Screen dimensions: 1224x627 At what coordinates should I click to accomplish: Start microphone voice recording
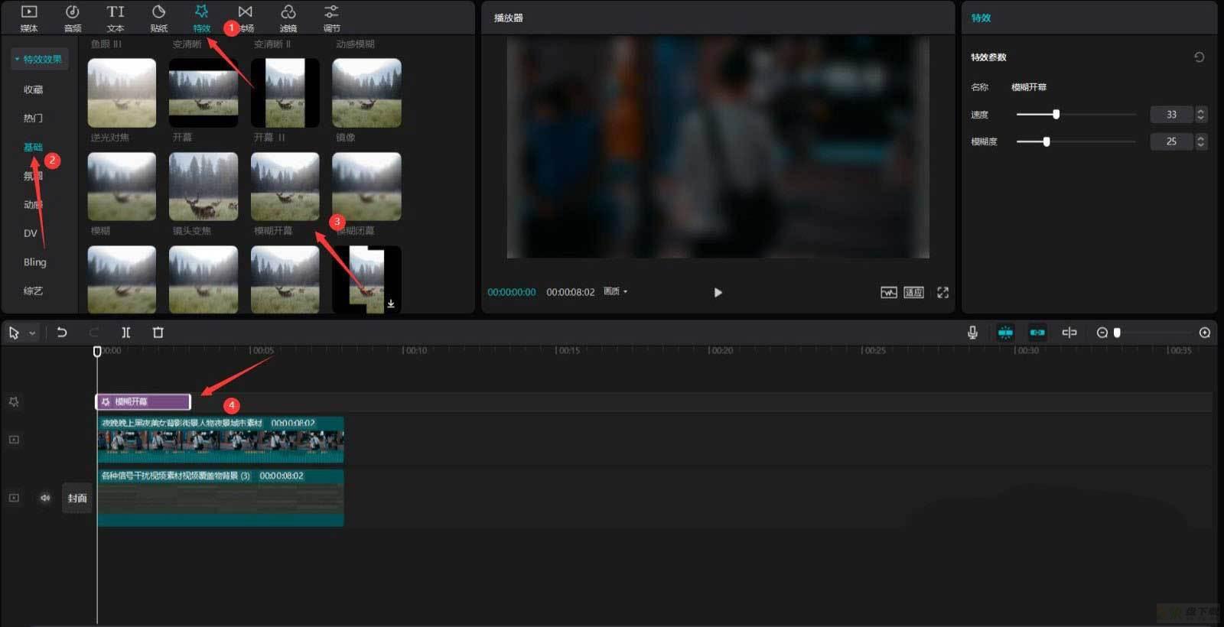point(972,333)
